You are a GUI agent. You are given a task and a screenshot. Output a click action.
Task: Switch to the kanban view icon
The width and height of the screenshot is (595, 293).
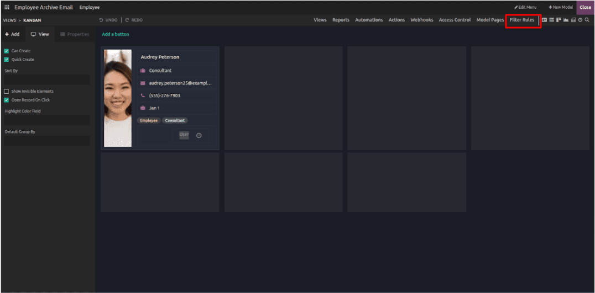[559, 20]
